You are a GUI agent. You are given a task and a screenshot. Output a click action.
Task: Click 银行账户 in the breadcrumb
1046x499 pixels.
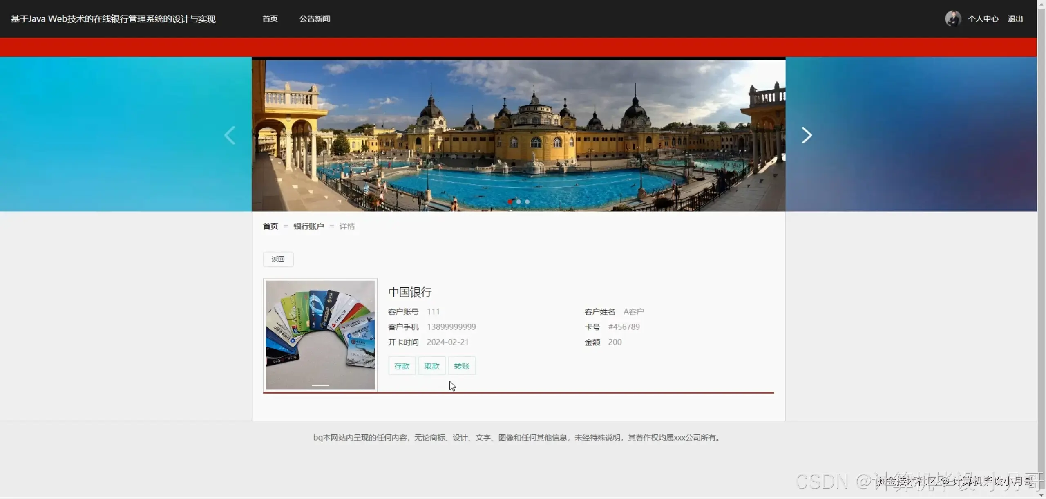(308, 226)
